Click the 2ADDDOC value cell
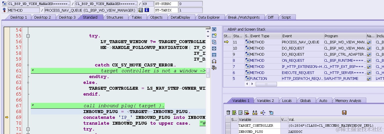384x134 pixels. click(x=336, y=132)
